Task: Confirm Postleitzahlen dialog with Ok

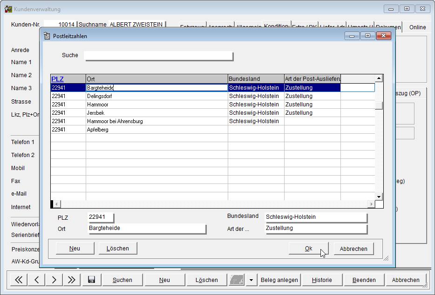Action: coord(308,249)
